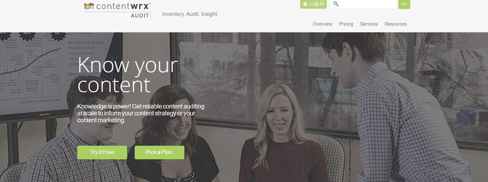Image resolution: width=488 pixels, height=182 pixels.
Task: Click the green Go button
Action: point(404,4)
